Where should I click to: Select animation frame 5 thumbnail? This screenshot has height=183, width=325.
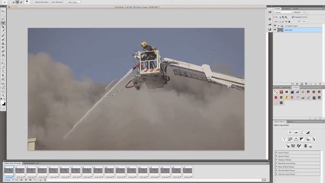(53, 171)
